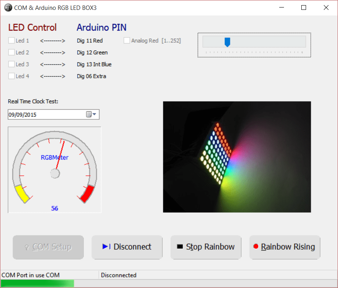Click the RGB LED matrix photo
This screenshot has height=288, width=338.
pyautogui.click(x=237, y=157)
